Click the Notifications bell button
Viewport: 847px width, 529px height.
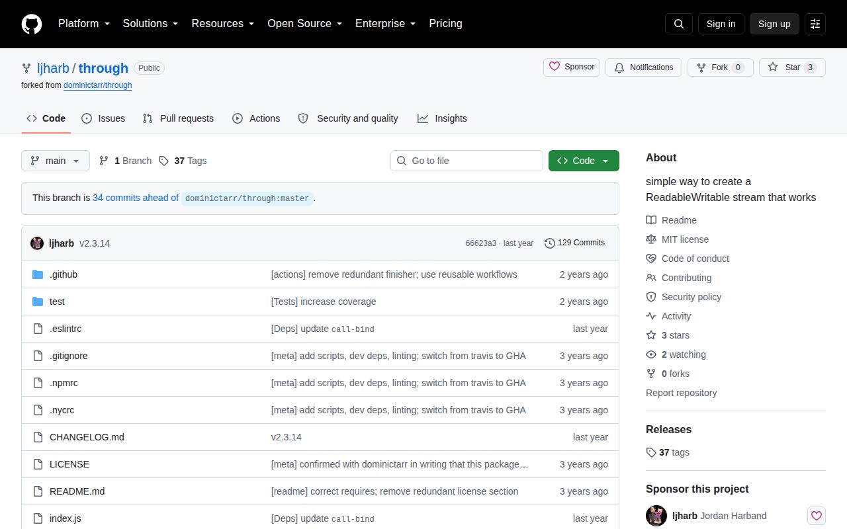[644, 67]
